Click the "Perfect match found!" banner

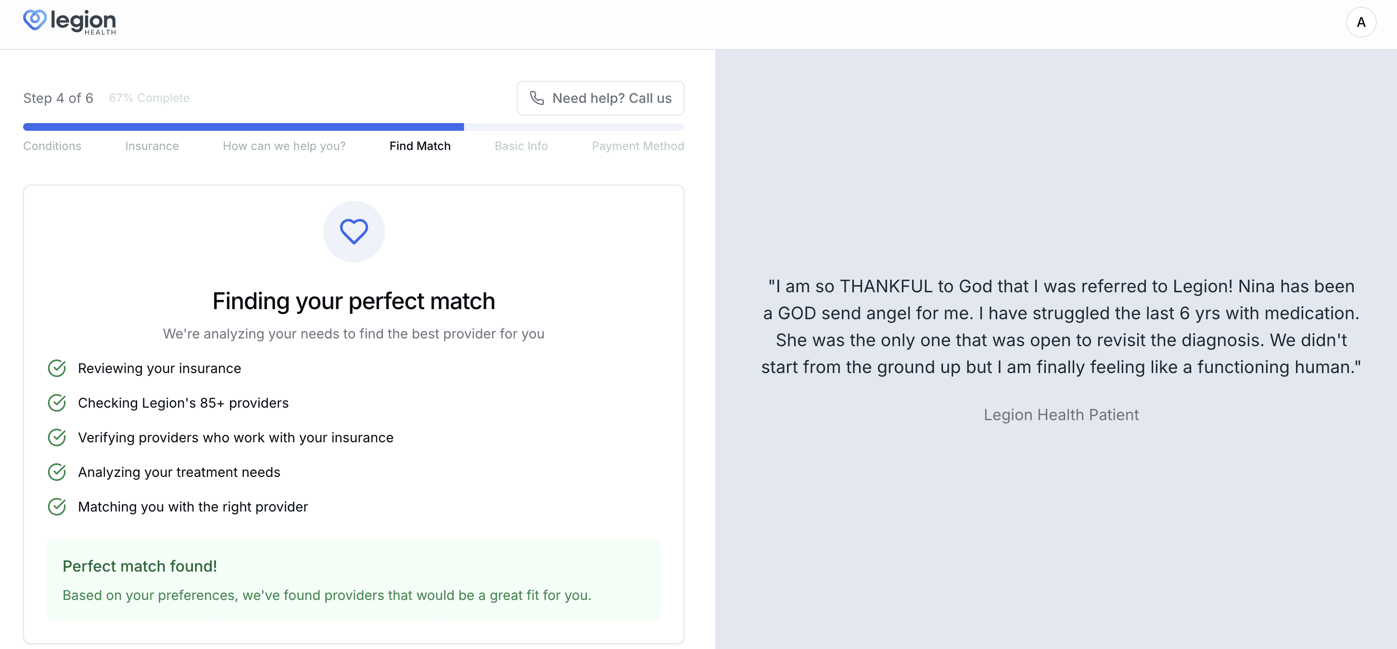354,580
